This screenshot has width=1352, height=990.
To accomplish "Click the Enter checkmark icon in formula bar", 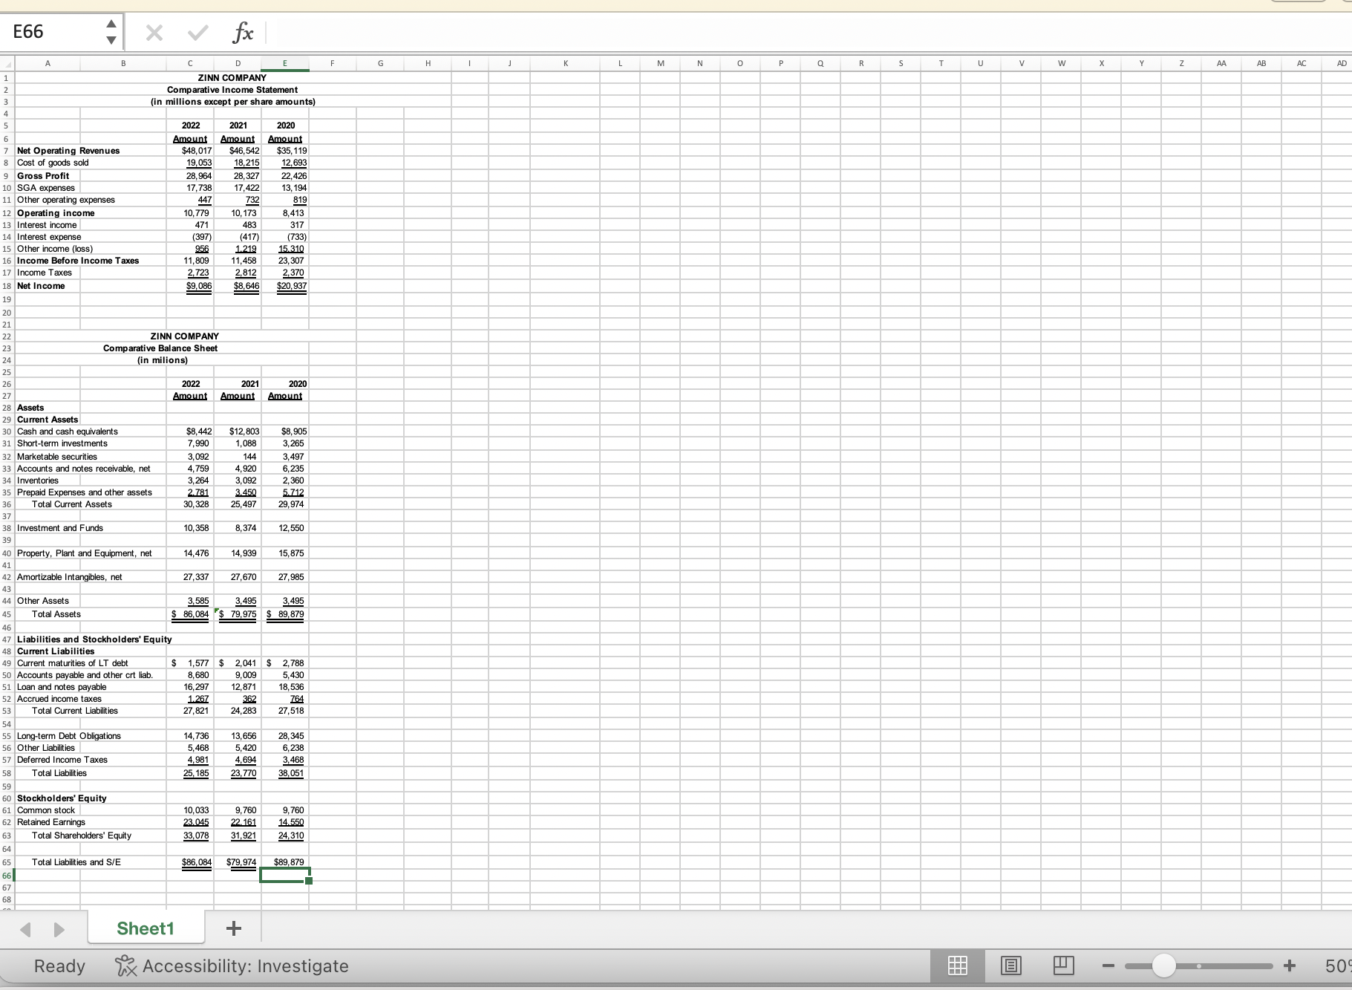I will (x=197, y=32).
